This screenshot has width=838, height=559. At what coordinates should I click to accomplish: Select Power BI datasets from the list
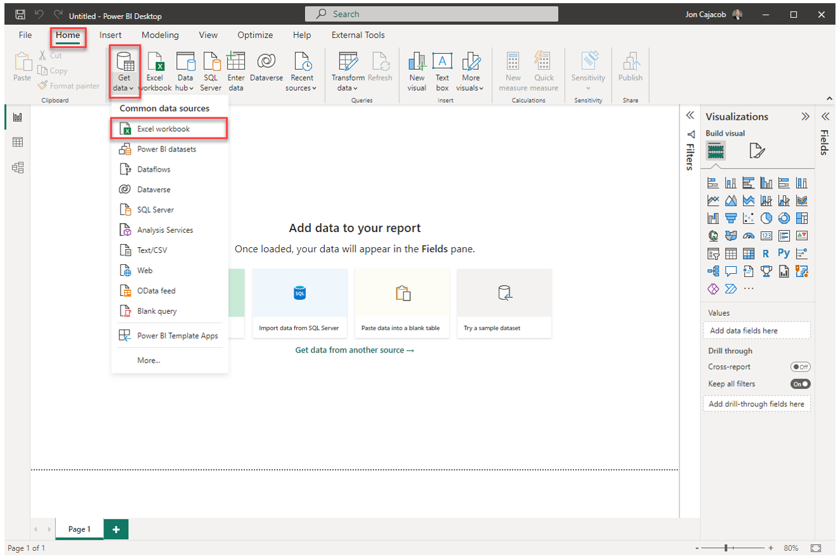click(169, 149)
